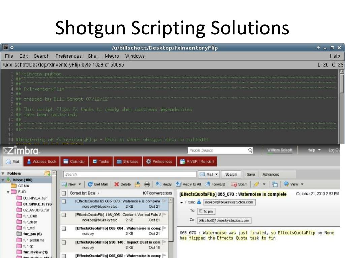Flag the 230_140 Impact Dust message
This screenshot has height=258, width=345.
pyautogui.click(x=164, y=242)
